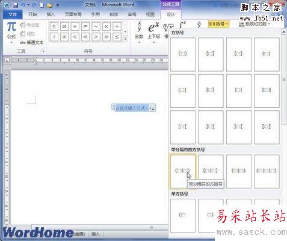Screen dimensions: 287x241
Task: Switch to the 插入 (Insert) tab
Action: 51,14
